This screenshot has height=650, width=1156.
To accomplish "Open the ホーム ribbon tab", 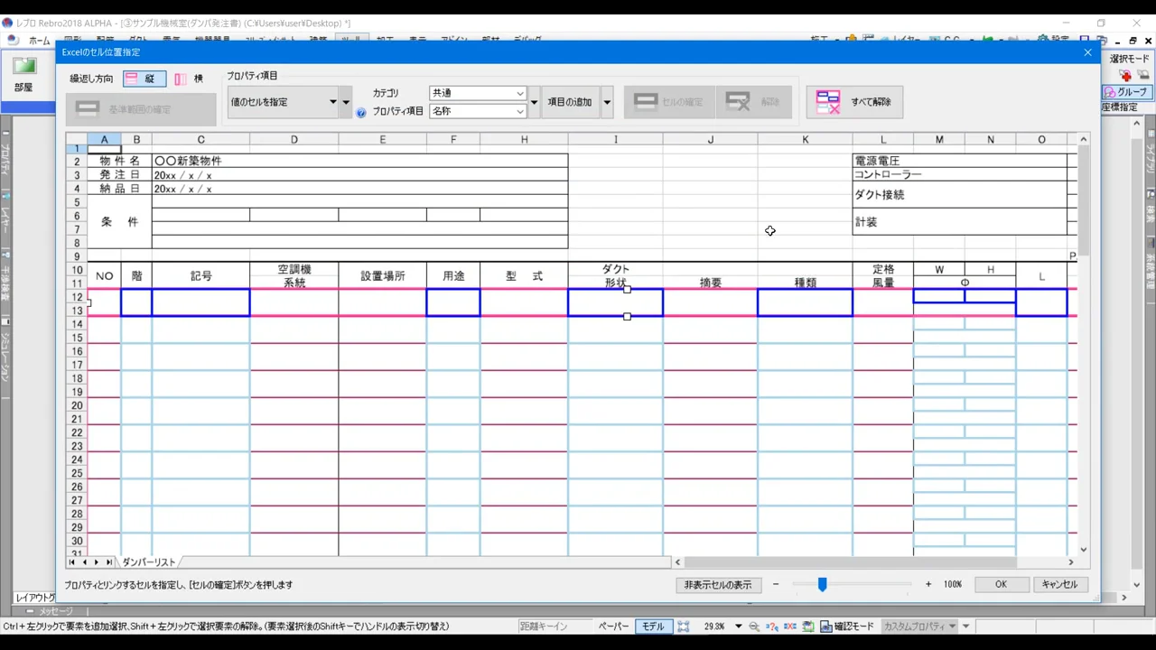I will click(x=39, y=41).
